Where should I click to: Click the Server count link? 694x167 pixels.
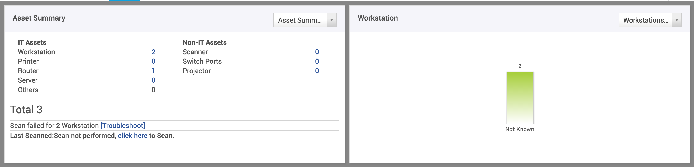pos(153,80)
